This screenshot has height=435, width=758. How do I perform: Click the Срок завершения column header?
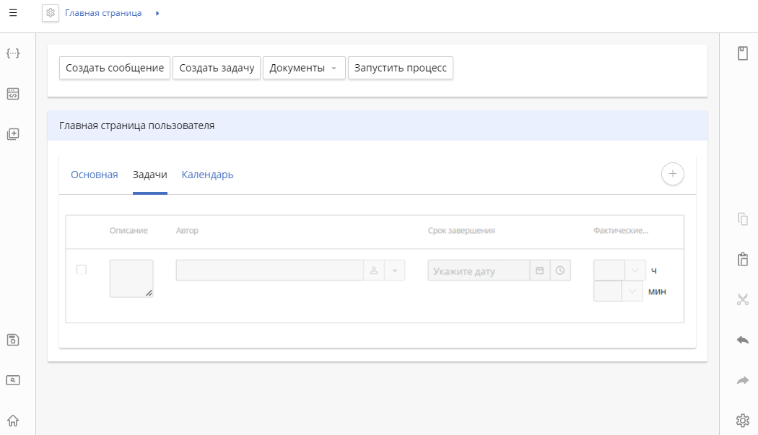coord(461,231)
